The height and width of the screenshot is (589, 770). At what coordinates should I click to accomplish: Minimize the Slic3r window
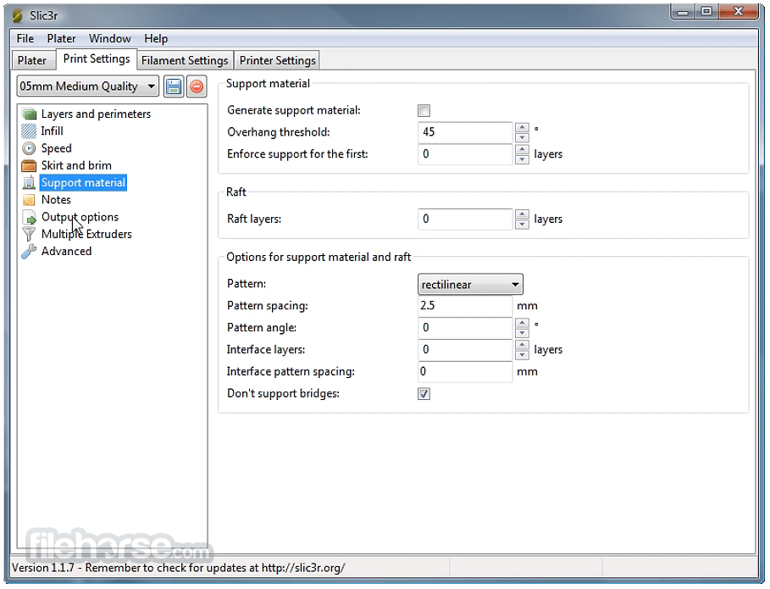pyautogui.click(x=683, y=12)
